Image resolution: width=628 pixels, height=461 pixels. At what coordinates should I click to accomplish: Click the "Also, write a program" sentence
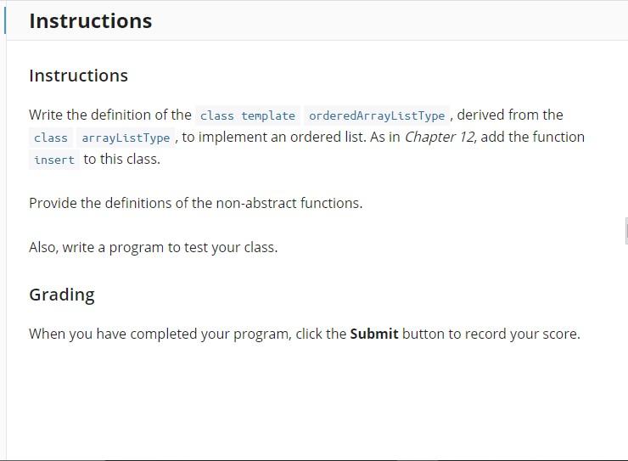154,247
